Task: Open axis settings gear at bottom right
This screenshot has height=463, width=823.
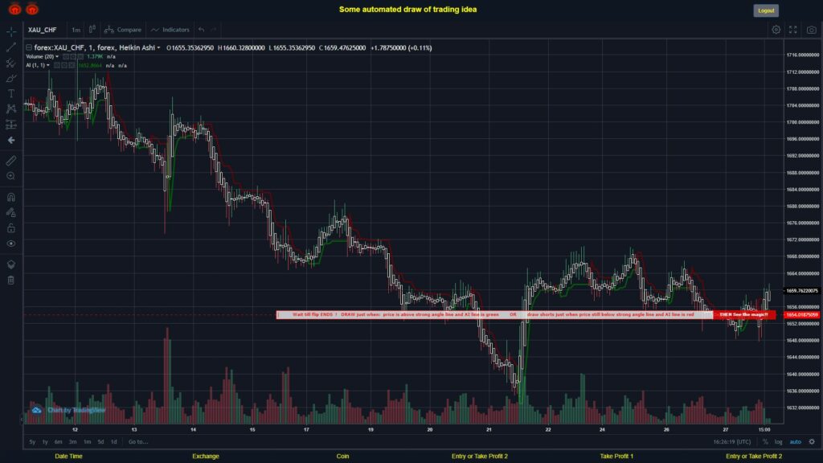Action: [812, 441]
